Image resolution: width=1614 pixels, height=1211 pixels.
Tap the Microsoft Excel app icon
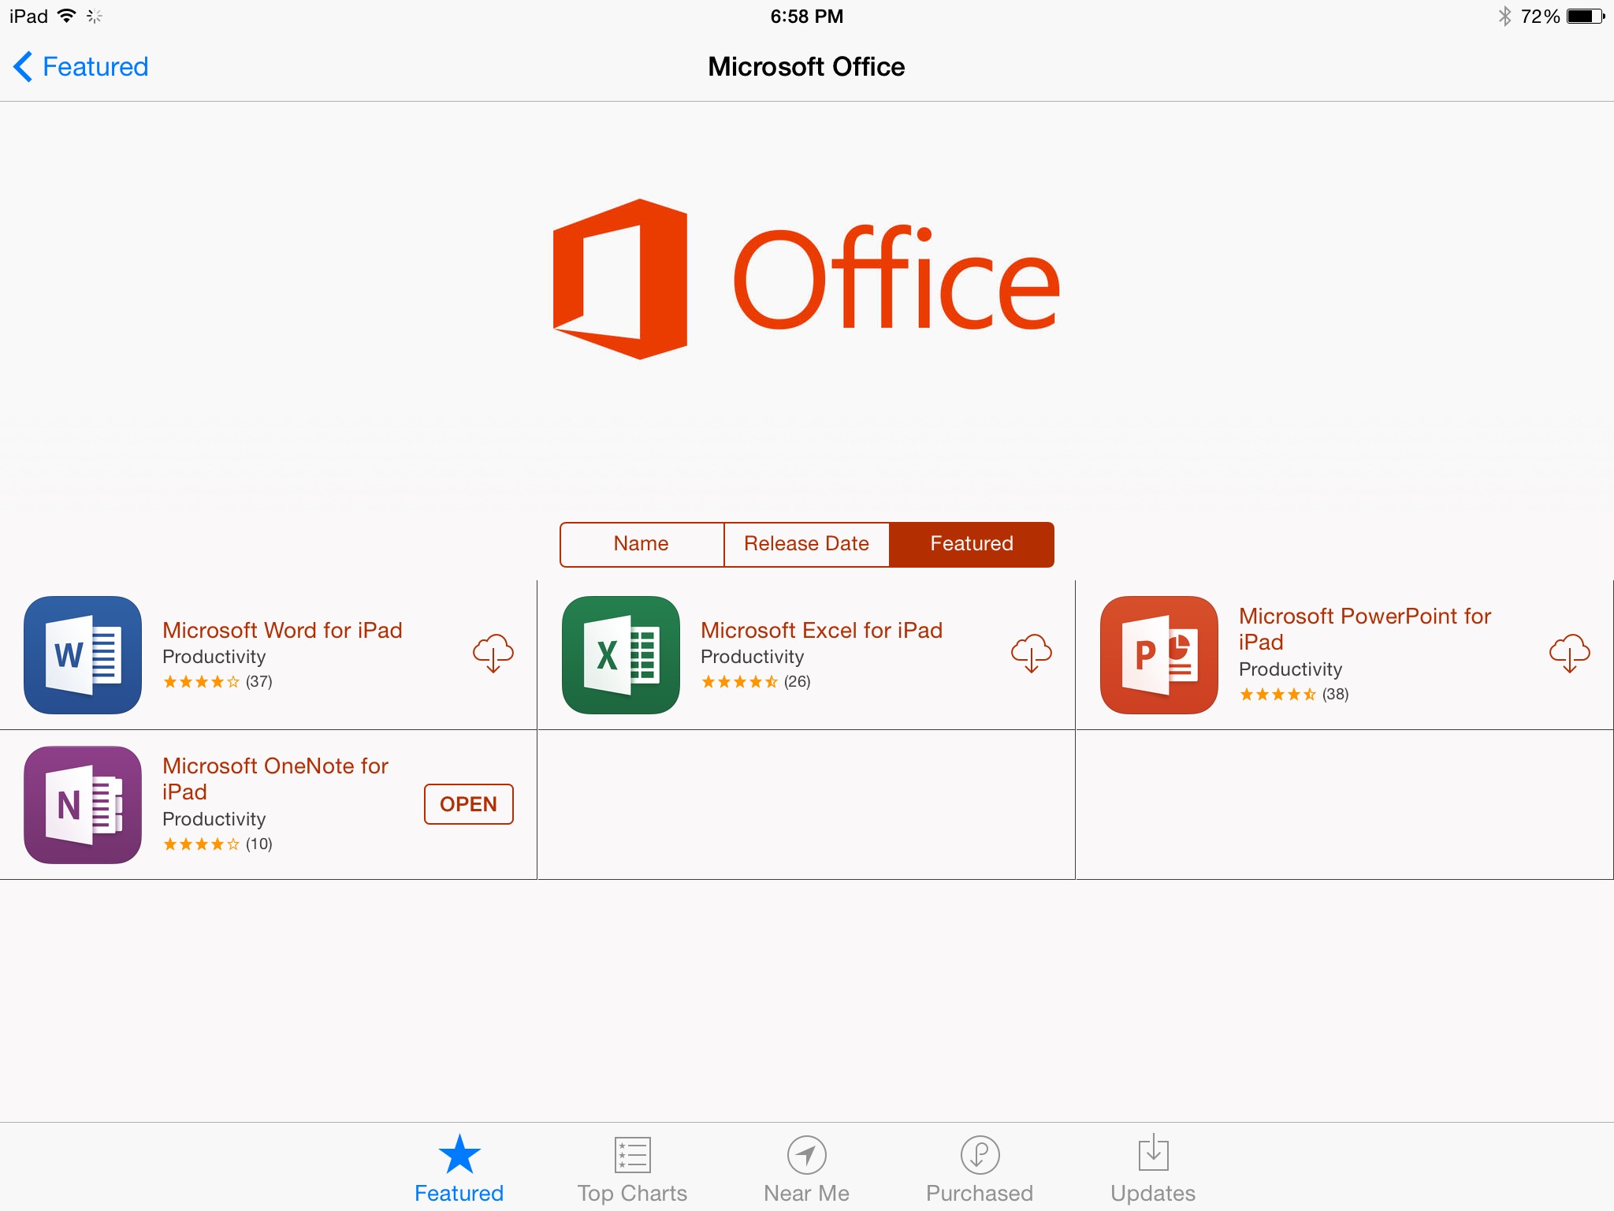621,654
